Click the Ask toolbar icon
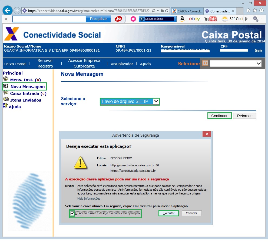This screenshot has height=242, width=268. 118,19
